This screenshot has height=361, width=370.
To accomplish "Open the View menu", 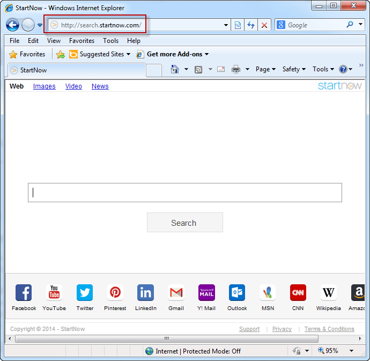I will click(54, 41).
